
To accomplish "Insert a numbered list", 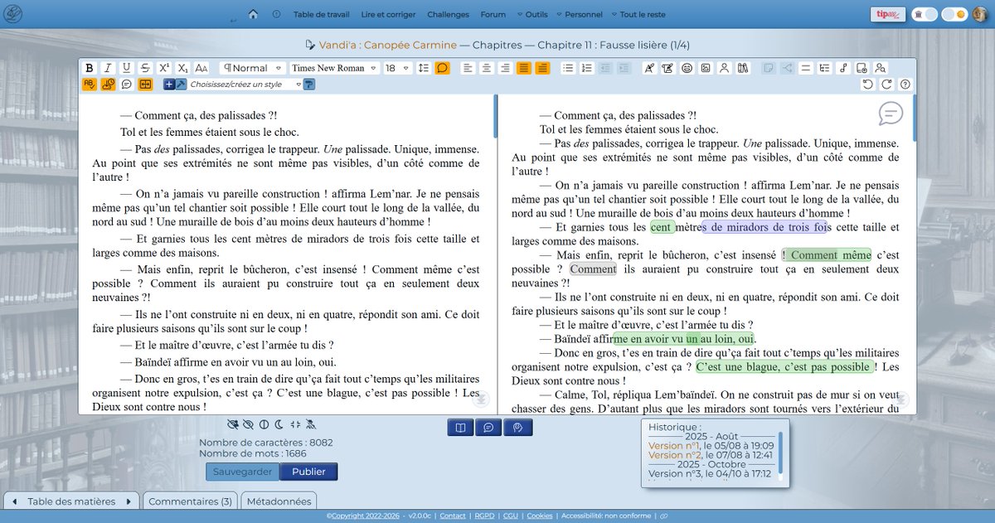I will pyautogui.click(x=586, y=68).
